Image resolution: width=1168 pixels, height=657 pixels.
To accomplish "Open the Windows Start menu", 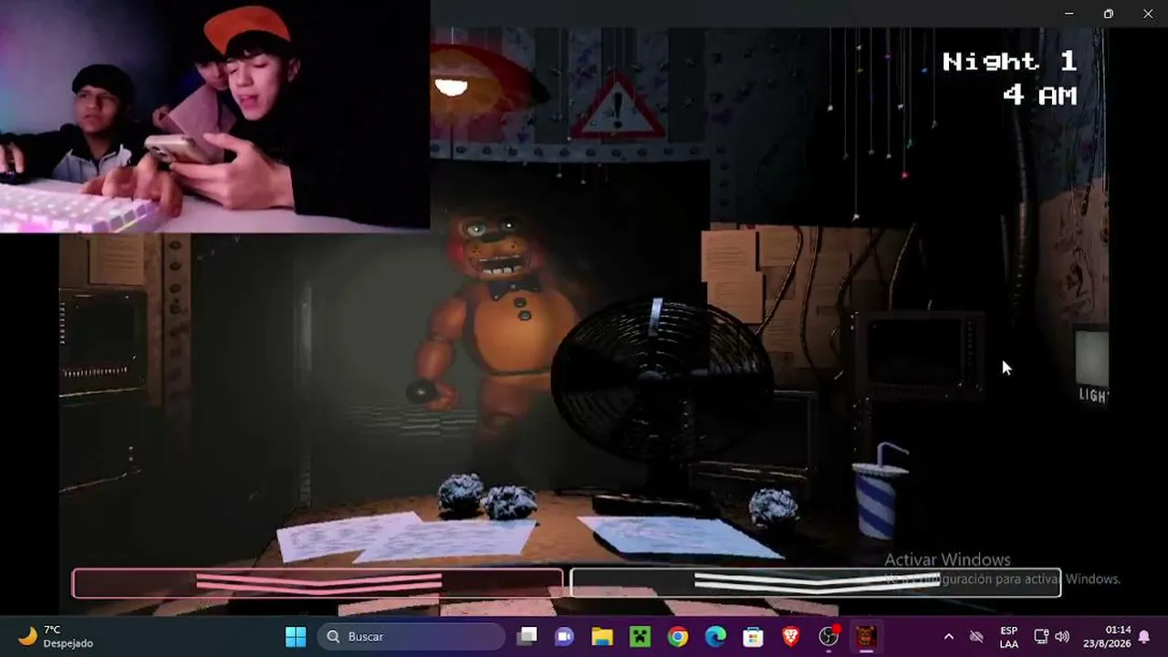I will point(296,637).
